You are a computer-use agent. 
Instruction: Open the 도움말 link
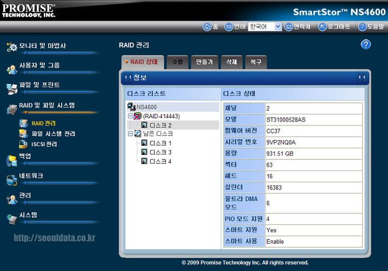pos(375,27)
